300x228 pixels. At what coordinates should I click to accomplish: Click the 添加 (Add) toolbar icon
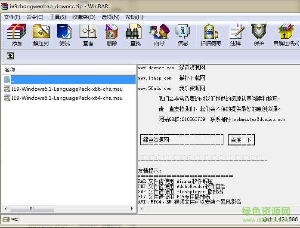tap(17, 35)
